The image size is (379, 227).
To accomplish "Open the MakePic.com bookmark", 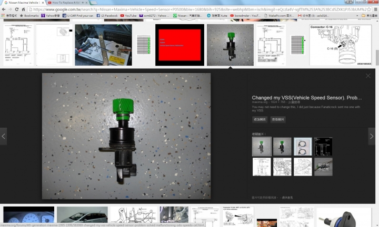I will tap(279, 16).
